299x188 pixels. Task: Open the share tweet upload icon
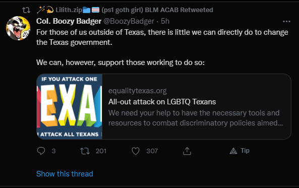tap(187, 151)
